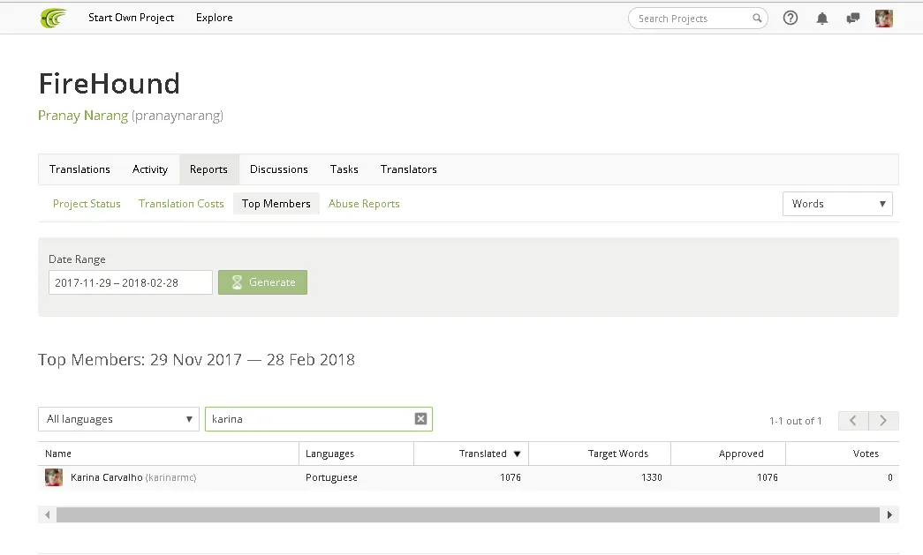Screen dimensions: 923x555
Task: Go to previous page arrow
Action: (853, 420)
